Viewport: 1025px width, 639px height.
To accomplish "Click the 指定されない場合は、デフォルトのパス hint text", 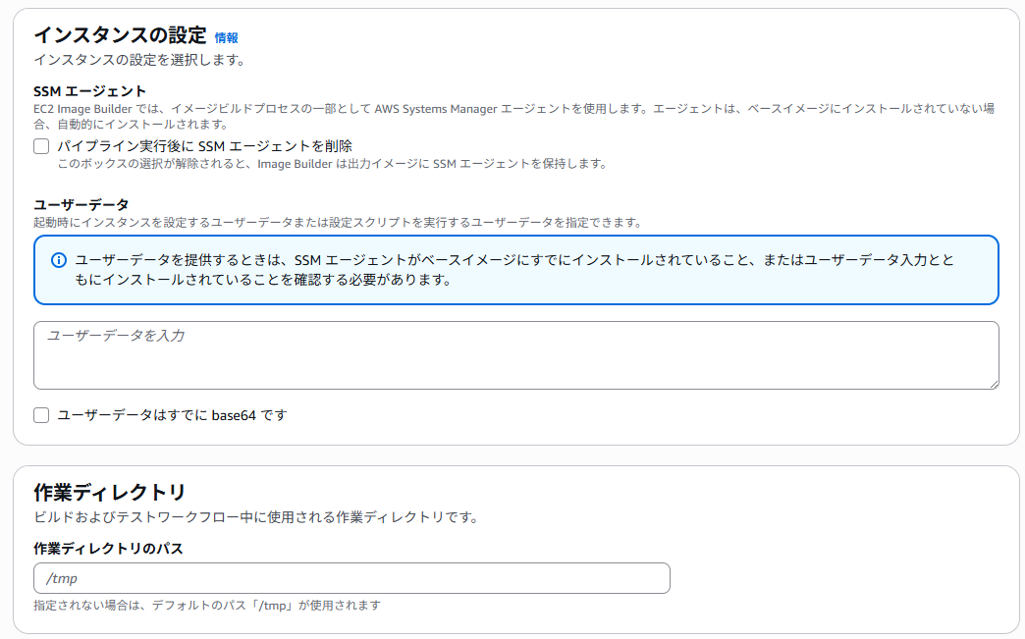I will (207, 606).
